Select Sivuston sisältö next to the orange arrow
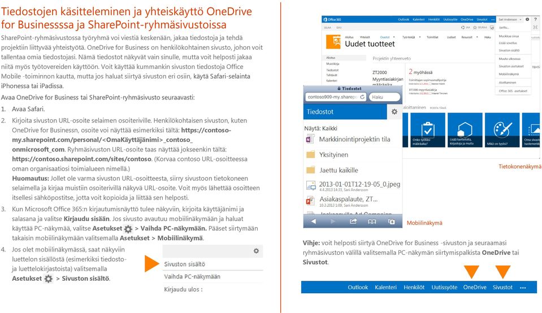Image resolution: width=542 pixels, height=313 pixels. tap(185, 264)
